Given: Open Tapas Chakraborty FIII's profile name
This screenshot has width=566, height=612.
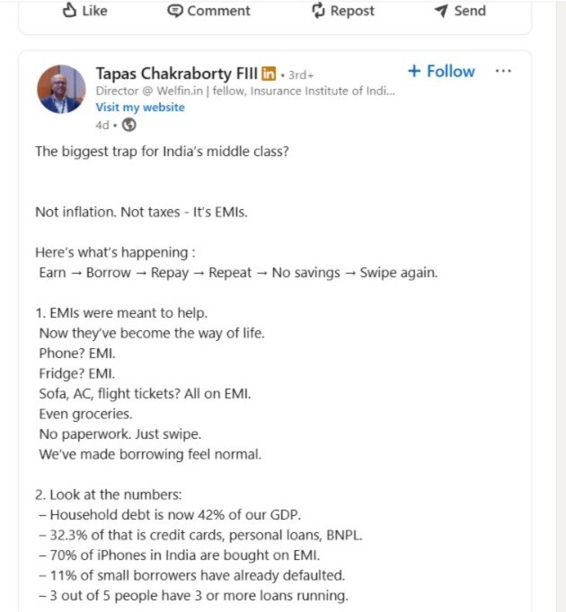Looking at the screenshot, I should [x=176, y=73].
